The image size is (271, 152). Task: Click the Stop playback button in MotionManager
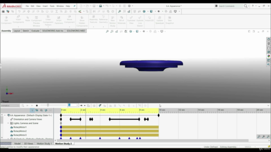[x=37, y=106]
